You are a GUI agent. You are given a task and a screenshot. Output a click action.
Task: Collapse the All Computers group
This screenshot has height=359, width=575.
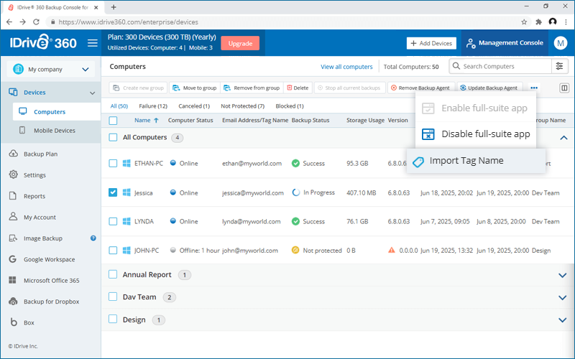pyautogui.click(x=563, y=138)
